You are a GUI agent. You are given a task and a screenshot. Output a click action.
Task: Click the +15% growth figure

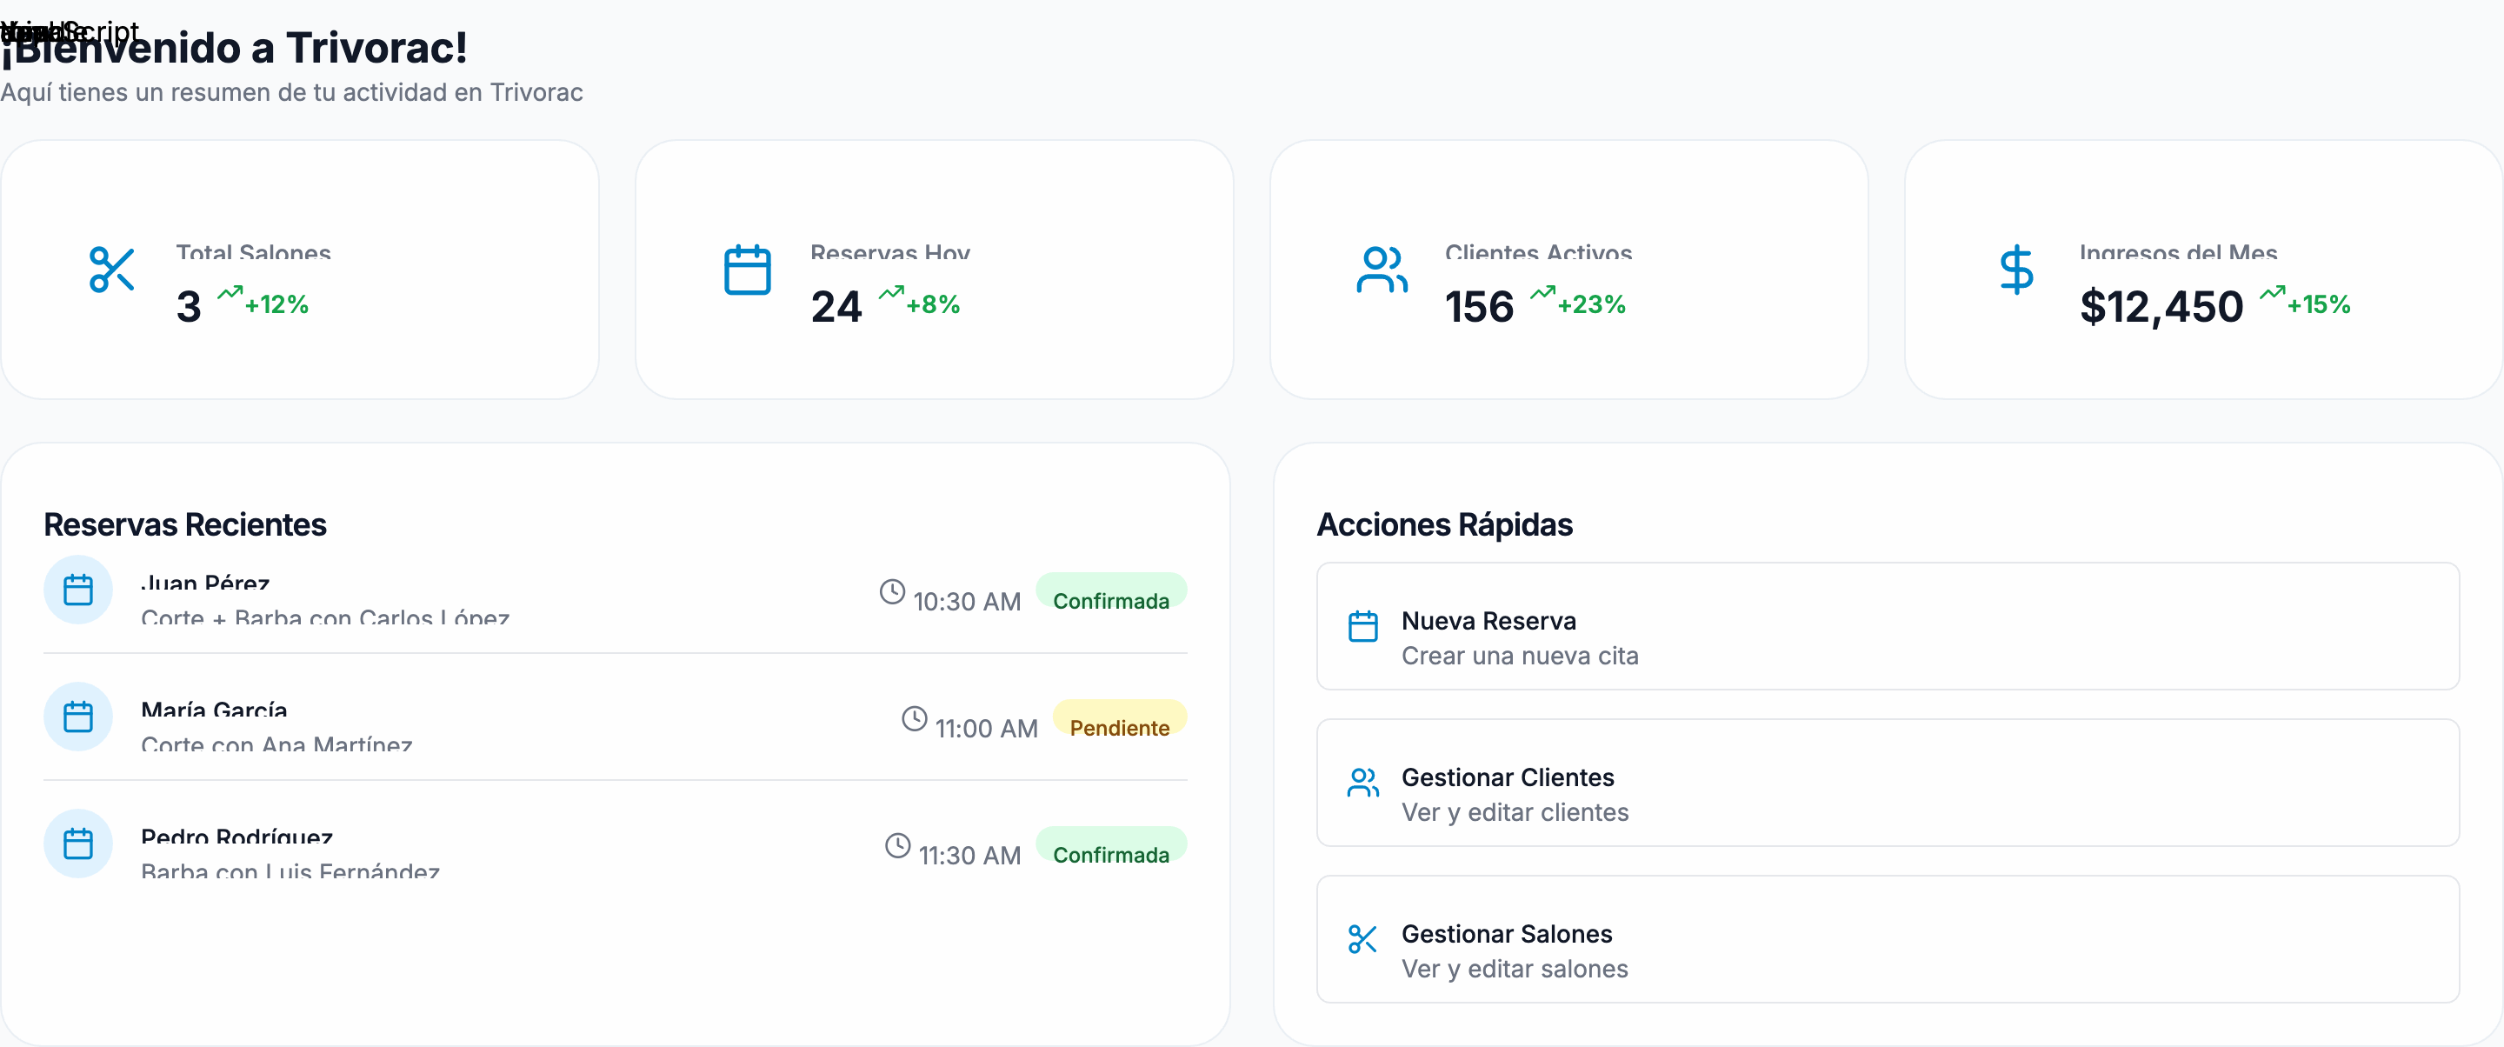[x=2320, y=305]
